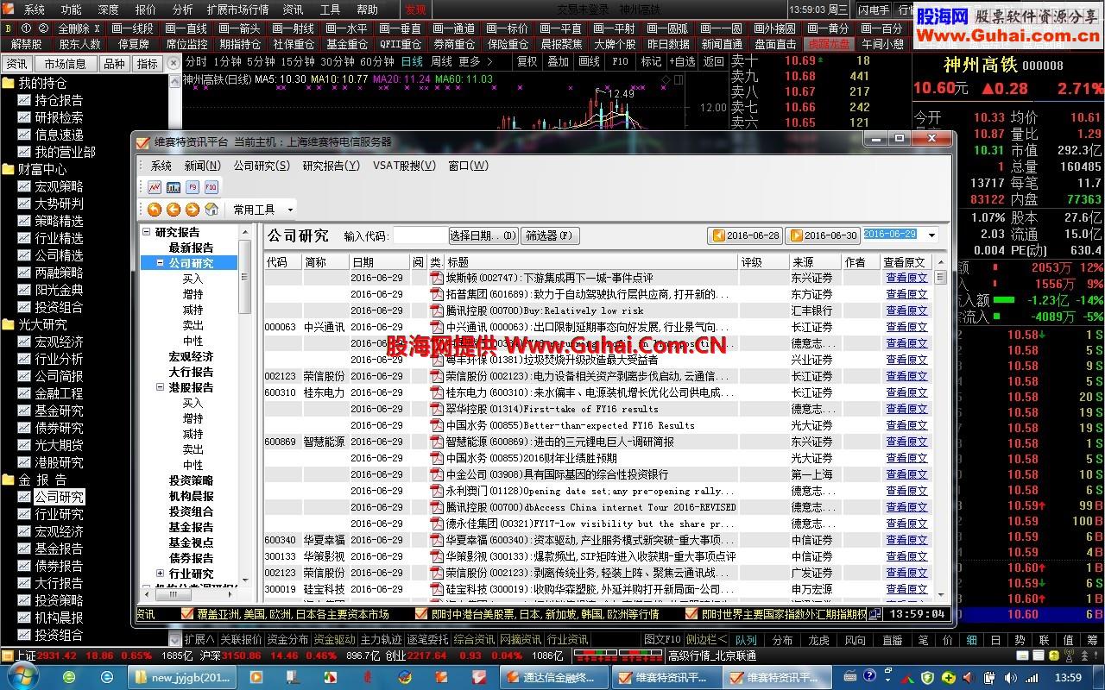This screenshot has height=690, width=1105.
Task: Click the 持仓报告 sidebar icon
Action: point(24,100)
